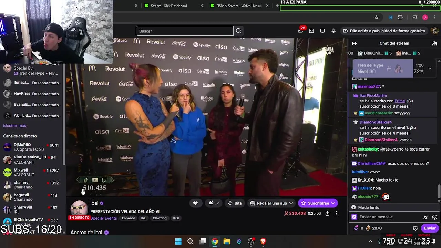Viewport: 441px width, 248px height.
Task: Bookmark this page with the star icon
Action: pos(377,17)
